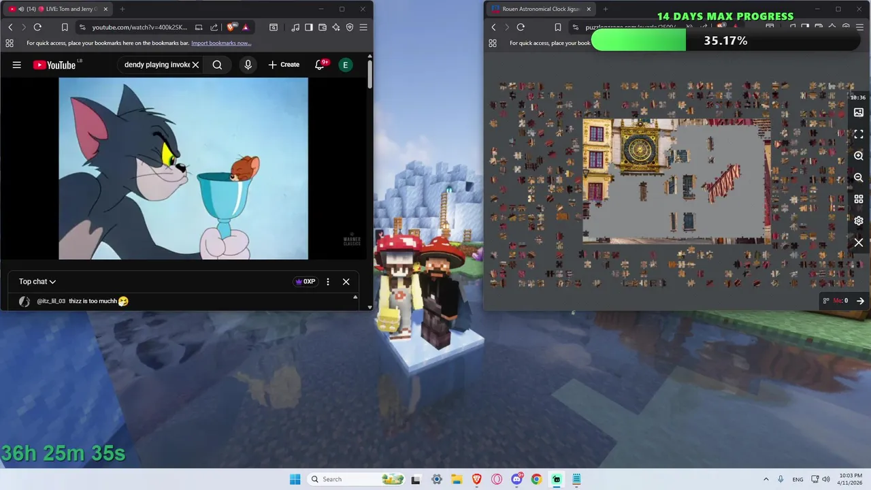Close the Tom and Jerry tab

point(105,9)
